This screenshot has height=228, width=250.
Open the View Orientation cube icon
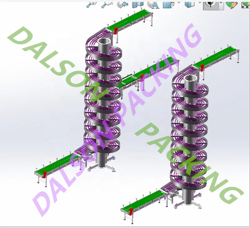169,5
